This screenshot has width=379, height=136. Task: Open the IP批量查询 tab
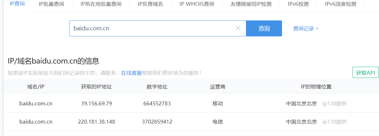[x=51, y=4]
